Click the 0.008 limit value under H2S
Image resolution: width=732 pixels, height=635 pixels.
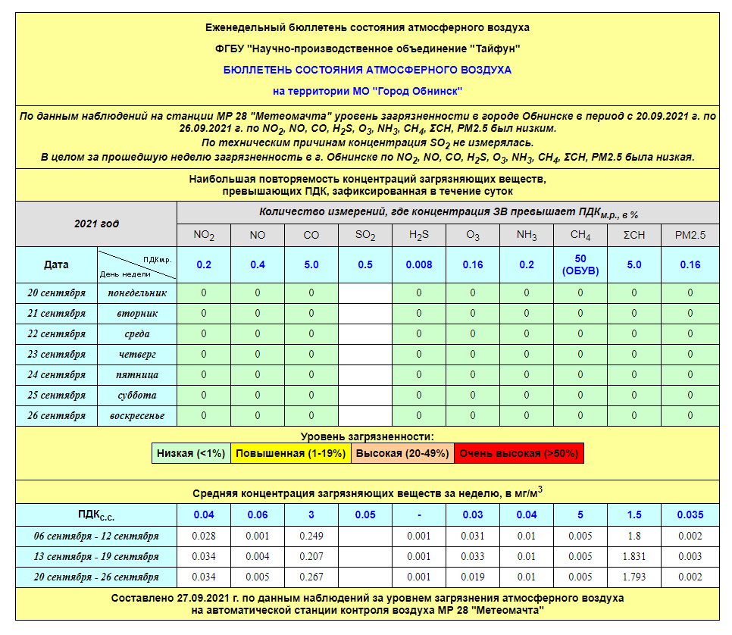419,265
